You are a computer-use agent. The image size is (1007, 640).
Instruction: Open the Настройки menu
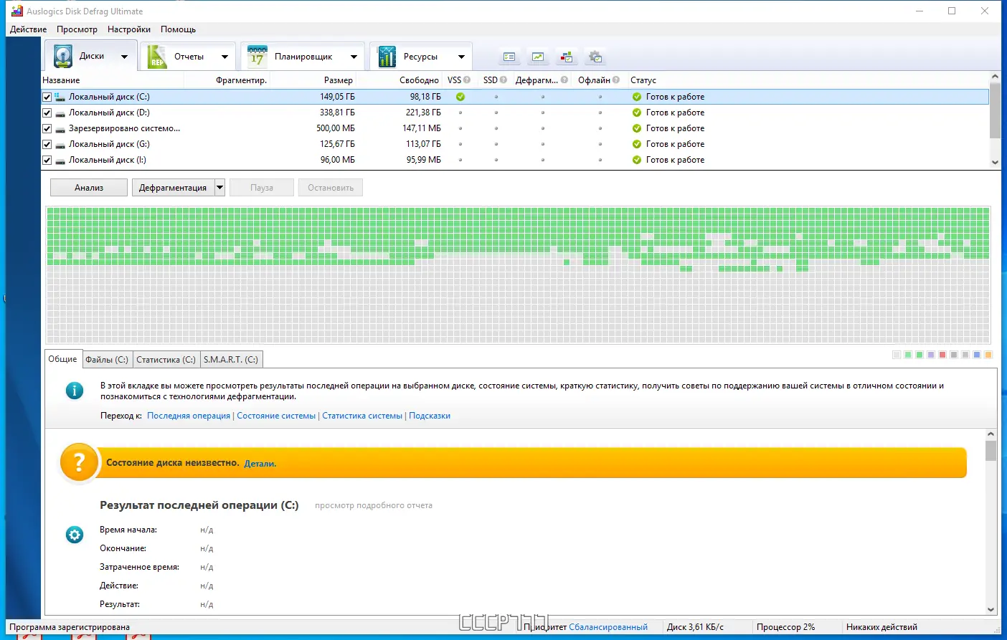coord(128,29)
